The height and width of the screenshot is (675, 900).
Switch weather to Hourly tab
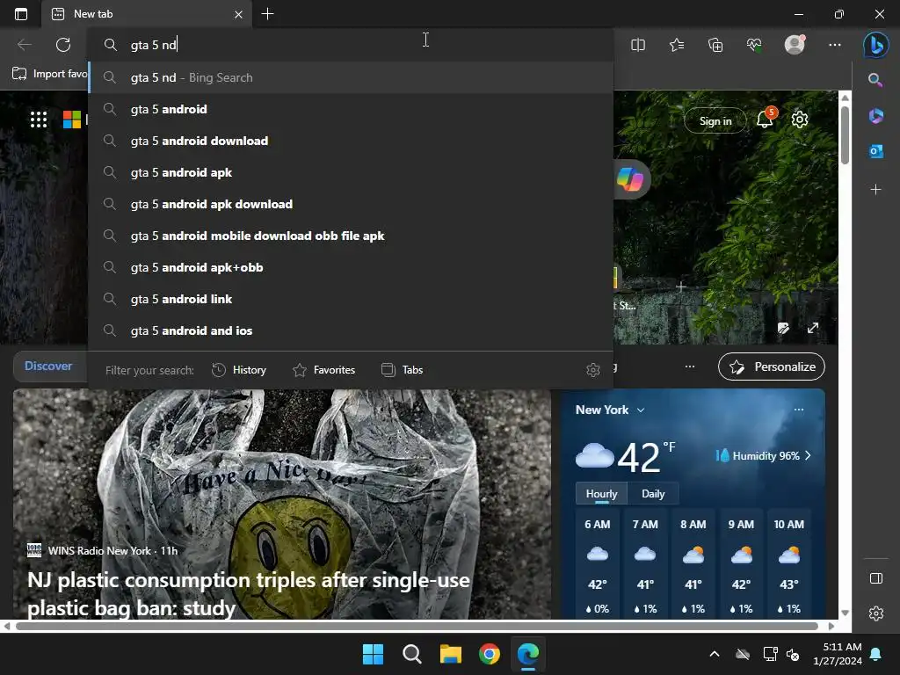pos(601,494)
